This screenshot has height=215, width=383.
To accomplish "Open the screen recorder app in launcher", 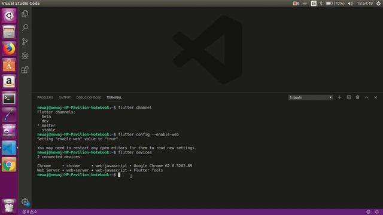I will click(x=9, y=131).
